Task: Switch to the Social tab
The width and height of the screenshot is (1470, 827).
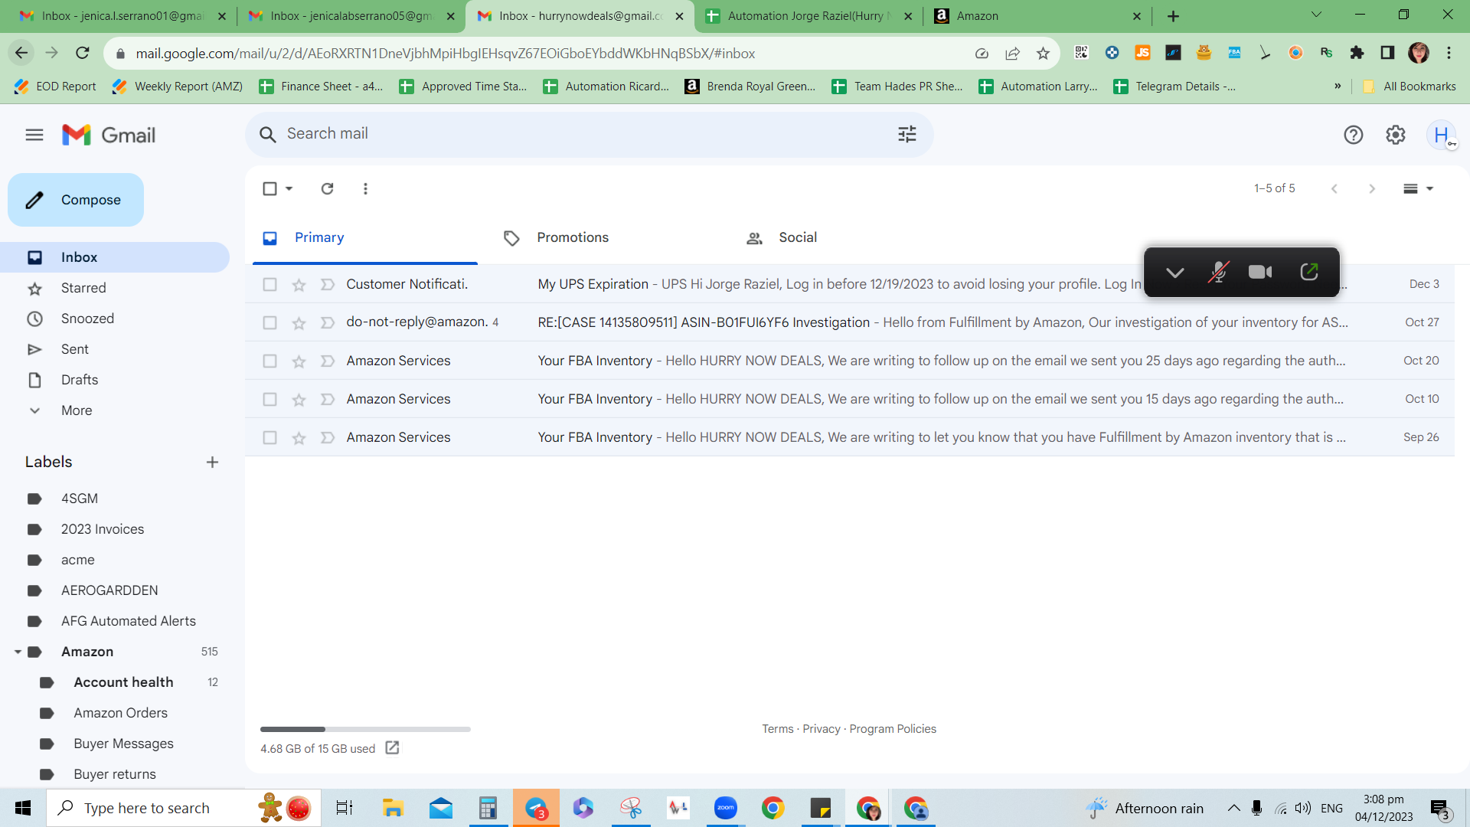Action: 798,238
